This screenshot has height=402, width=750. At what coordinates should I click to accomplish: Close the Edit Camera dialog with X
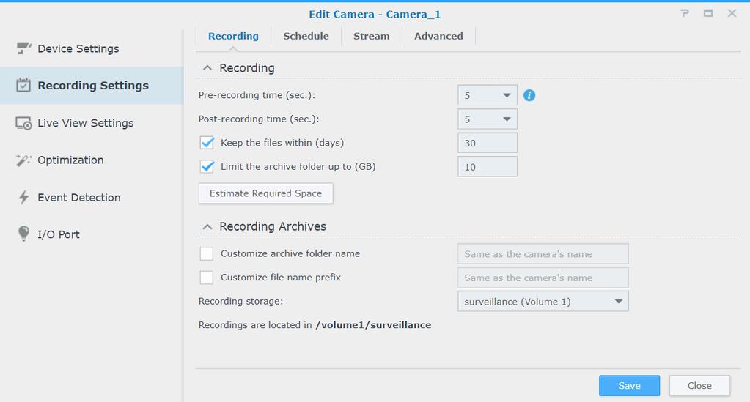(x=732, y=13)
